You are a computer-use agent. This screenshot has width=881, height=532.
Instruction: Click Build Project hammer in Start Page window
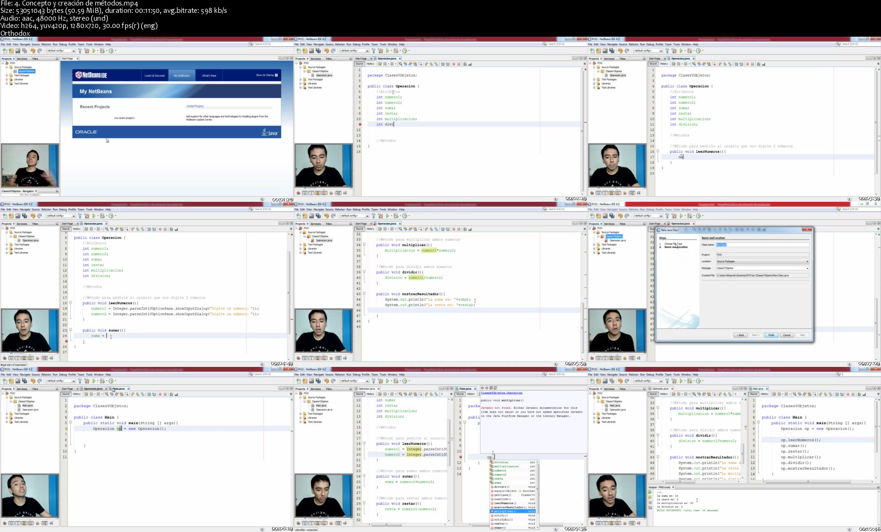(x=80, y=51)
